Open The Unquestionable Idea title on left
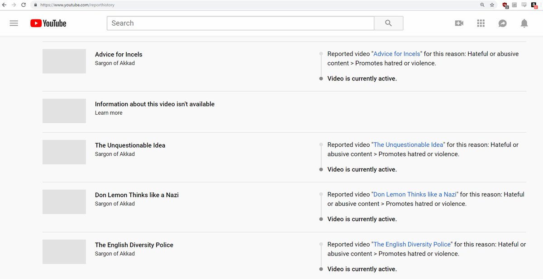The height and width of the screenshot is (279, 543). [130, 145]
